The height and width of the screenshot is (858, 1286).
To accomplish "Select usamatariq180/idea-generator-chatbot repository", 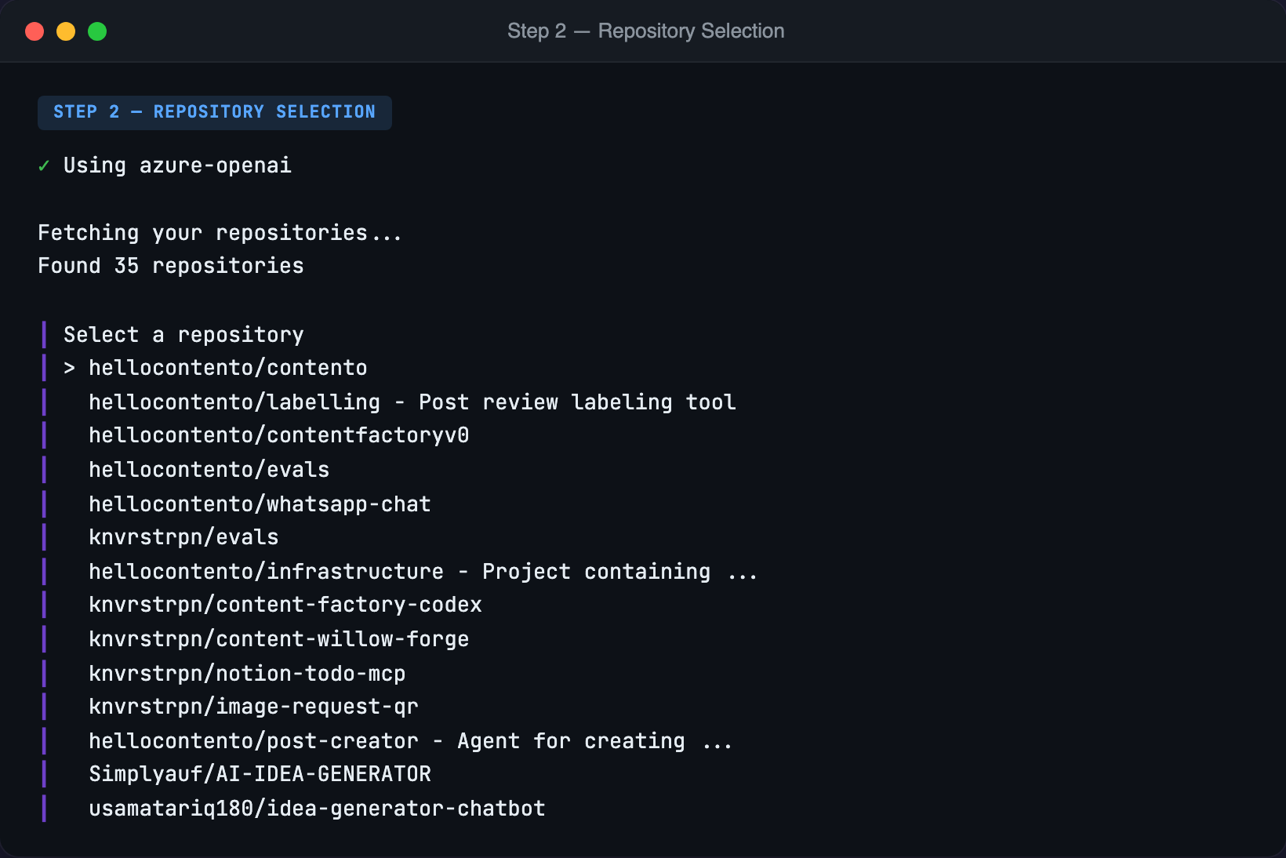I will pyautogui.click(x=317, y=808).
